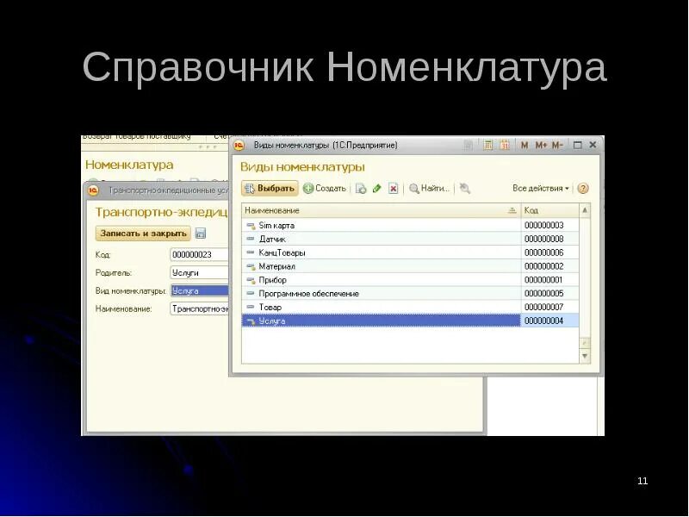Mark item for deletion with red X icon
The width and height of the screenshot is (689, 517).
pos(393,189)
